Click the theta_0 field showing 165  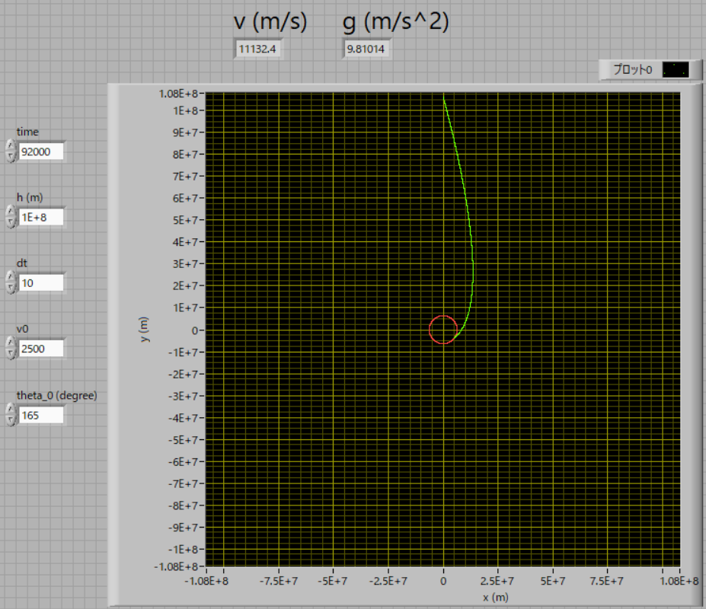coord(41,416)
